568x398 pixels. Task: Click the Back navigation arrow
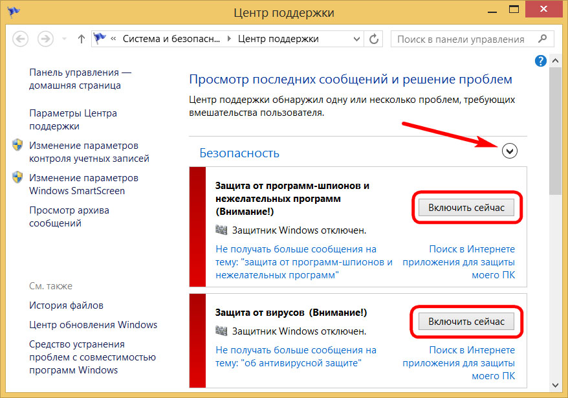click(x=20, y=39)
